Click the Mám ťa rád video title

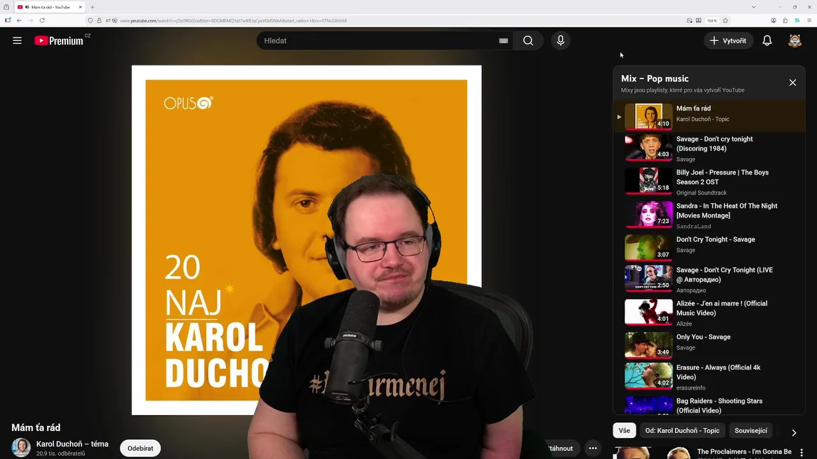pyautogui.click(x=36, y=428)
